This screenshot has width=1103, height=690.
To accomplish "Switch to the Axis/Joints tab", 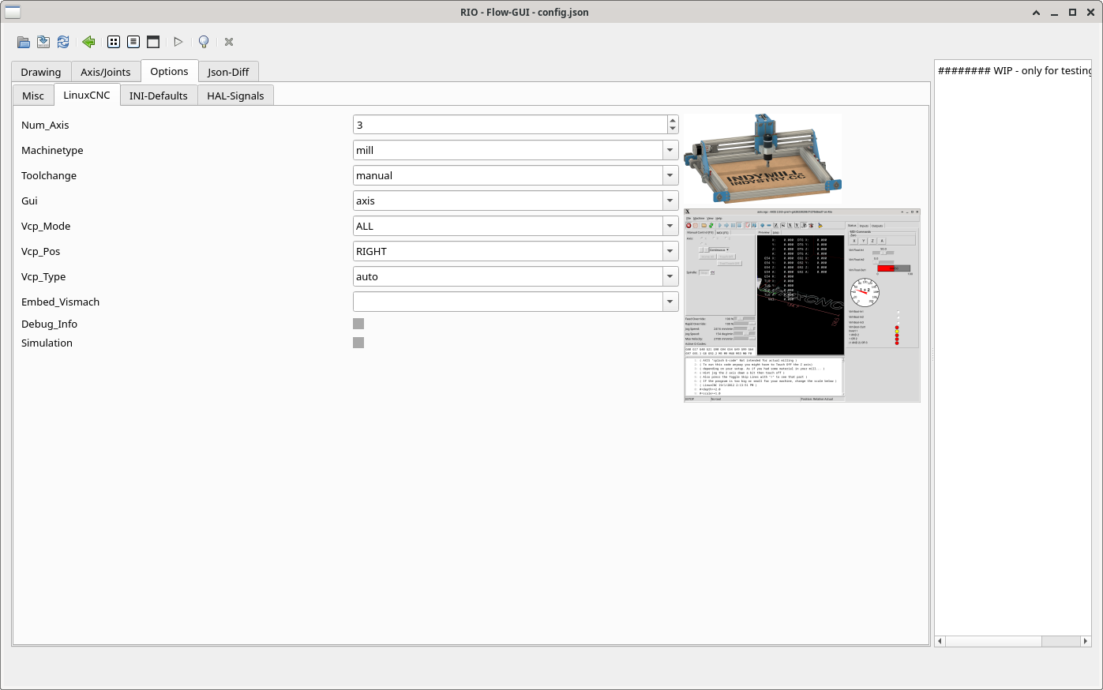I will click(106, 72).
